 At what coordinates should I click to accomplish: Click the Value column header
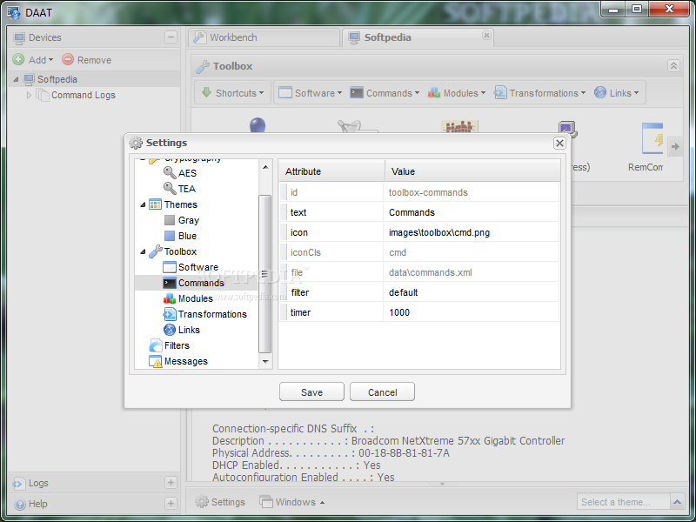[472, 171]
